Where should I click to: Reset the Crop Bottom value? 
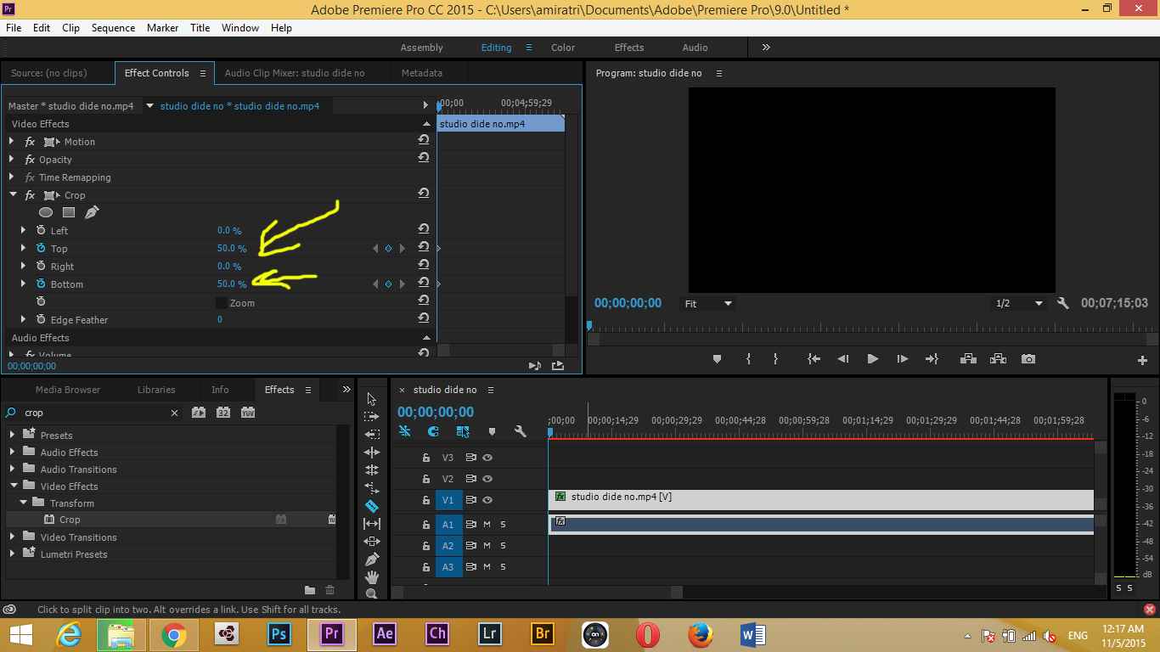click(x=423, y=284)
